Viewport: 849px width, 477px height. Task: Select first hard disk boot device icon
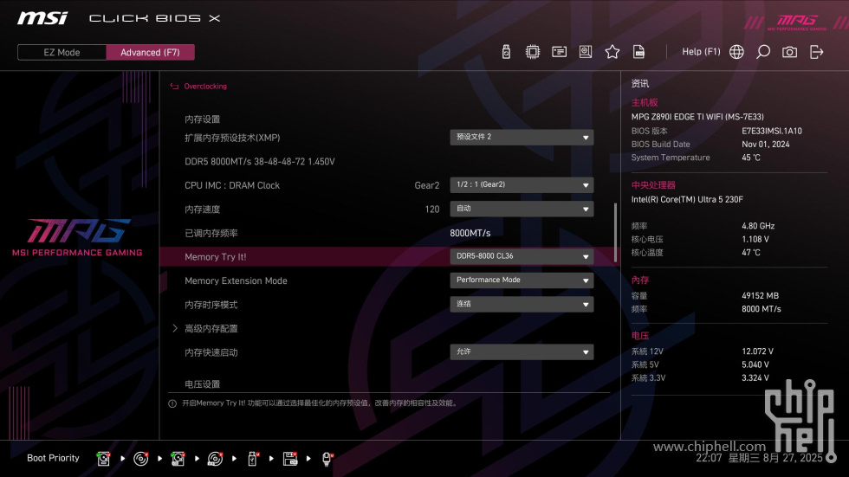click(103, 459)
